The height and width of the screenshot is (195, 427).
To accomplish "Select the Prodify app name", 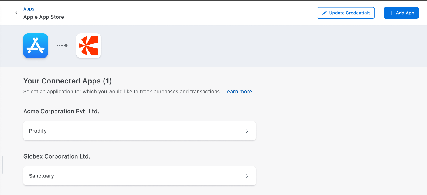I will coord(38,131).
